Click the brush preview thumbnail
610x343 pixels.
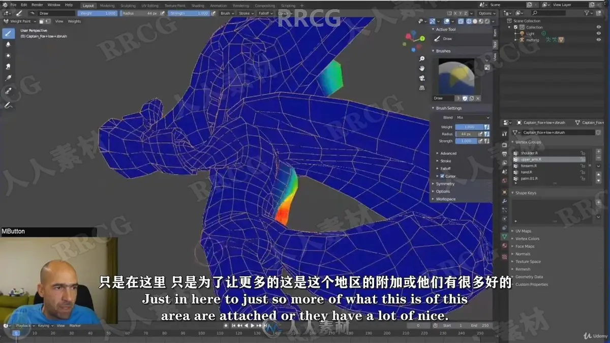point(456,76)
